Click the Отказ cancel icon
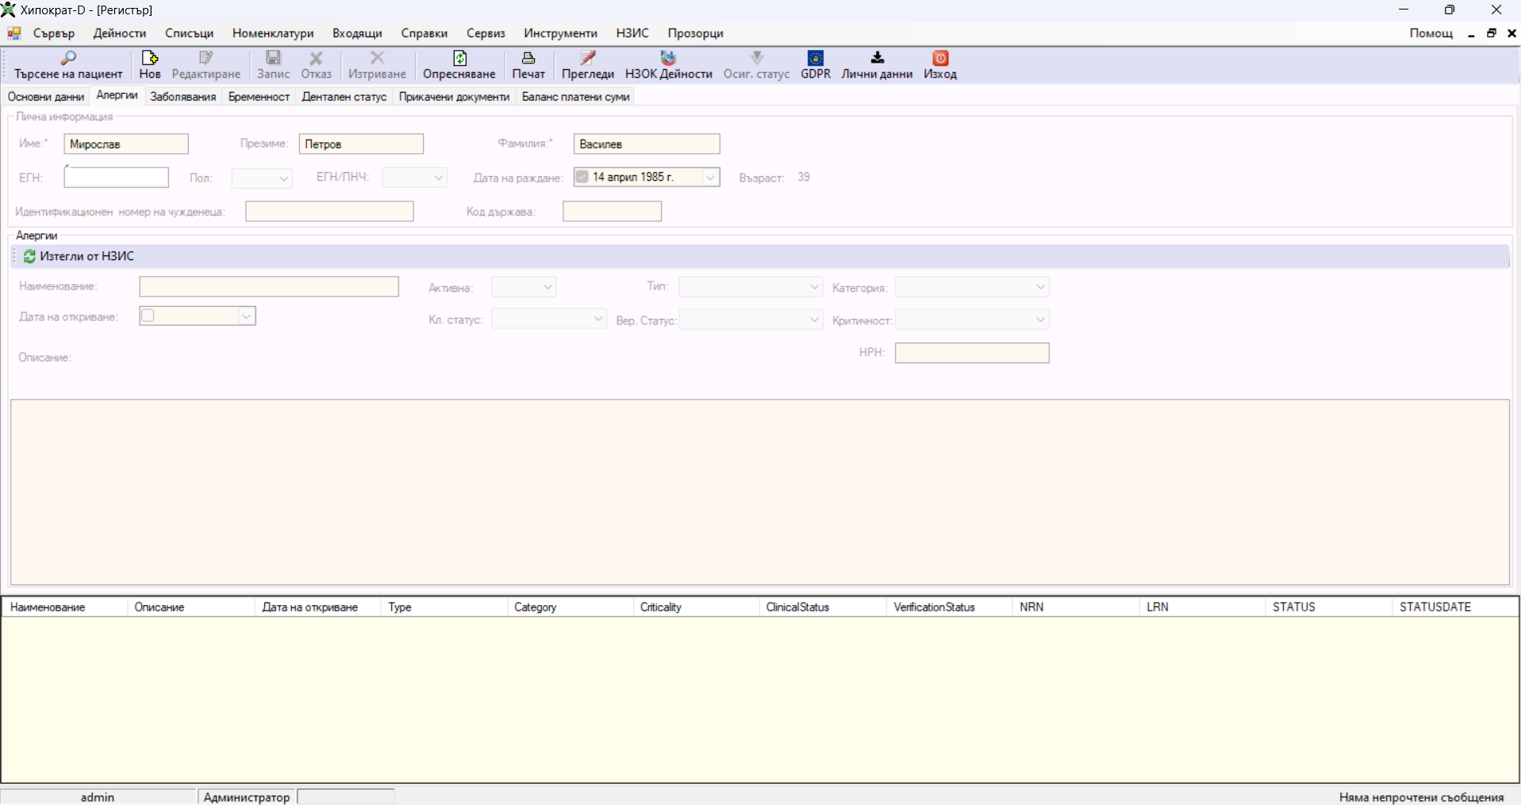Screen dimensions: 1521x805 tap(316, 58)
